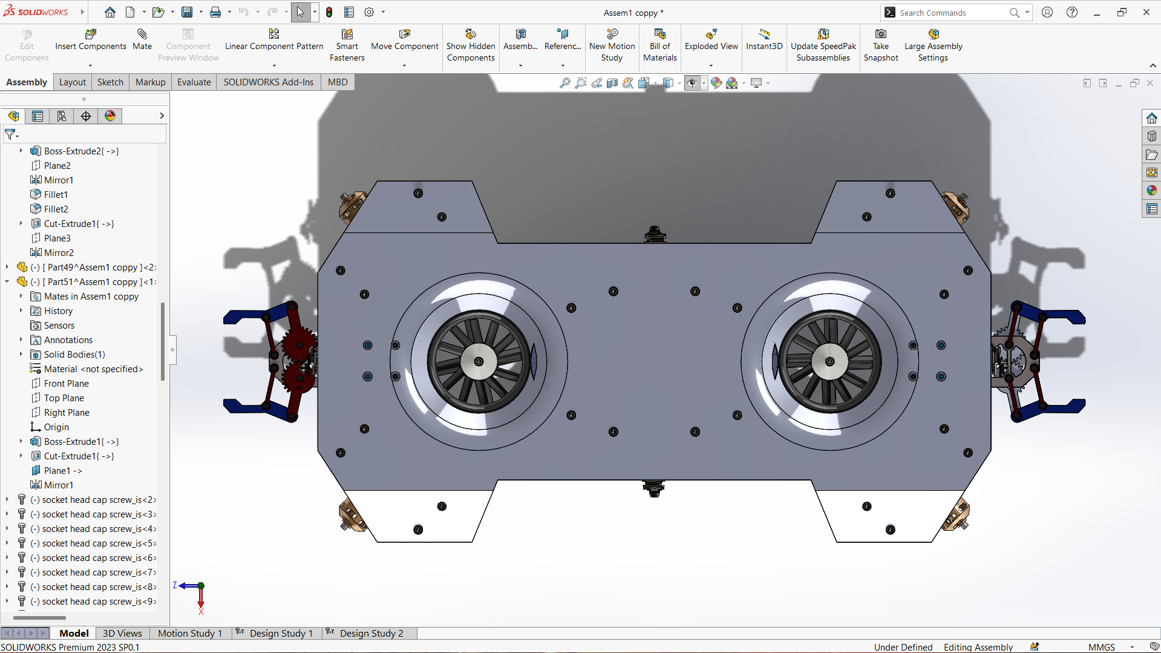
Task: Collapse the Part51^Assem1 coppy component
Action: (x=7, y=281)
